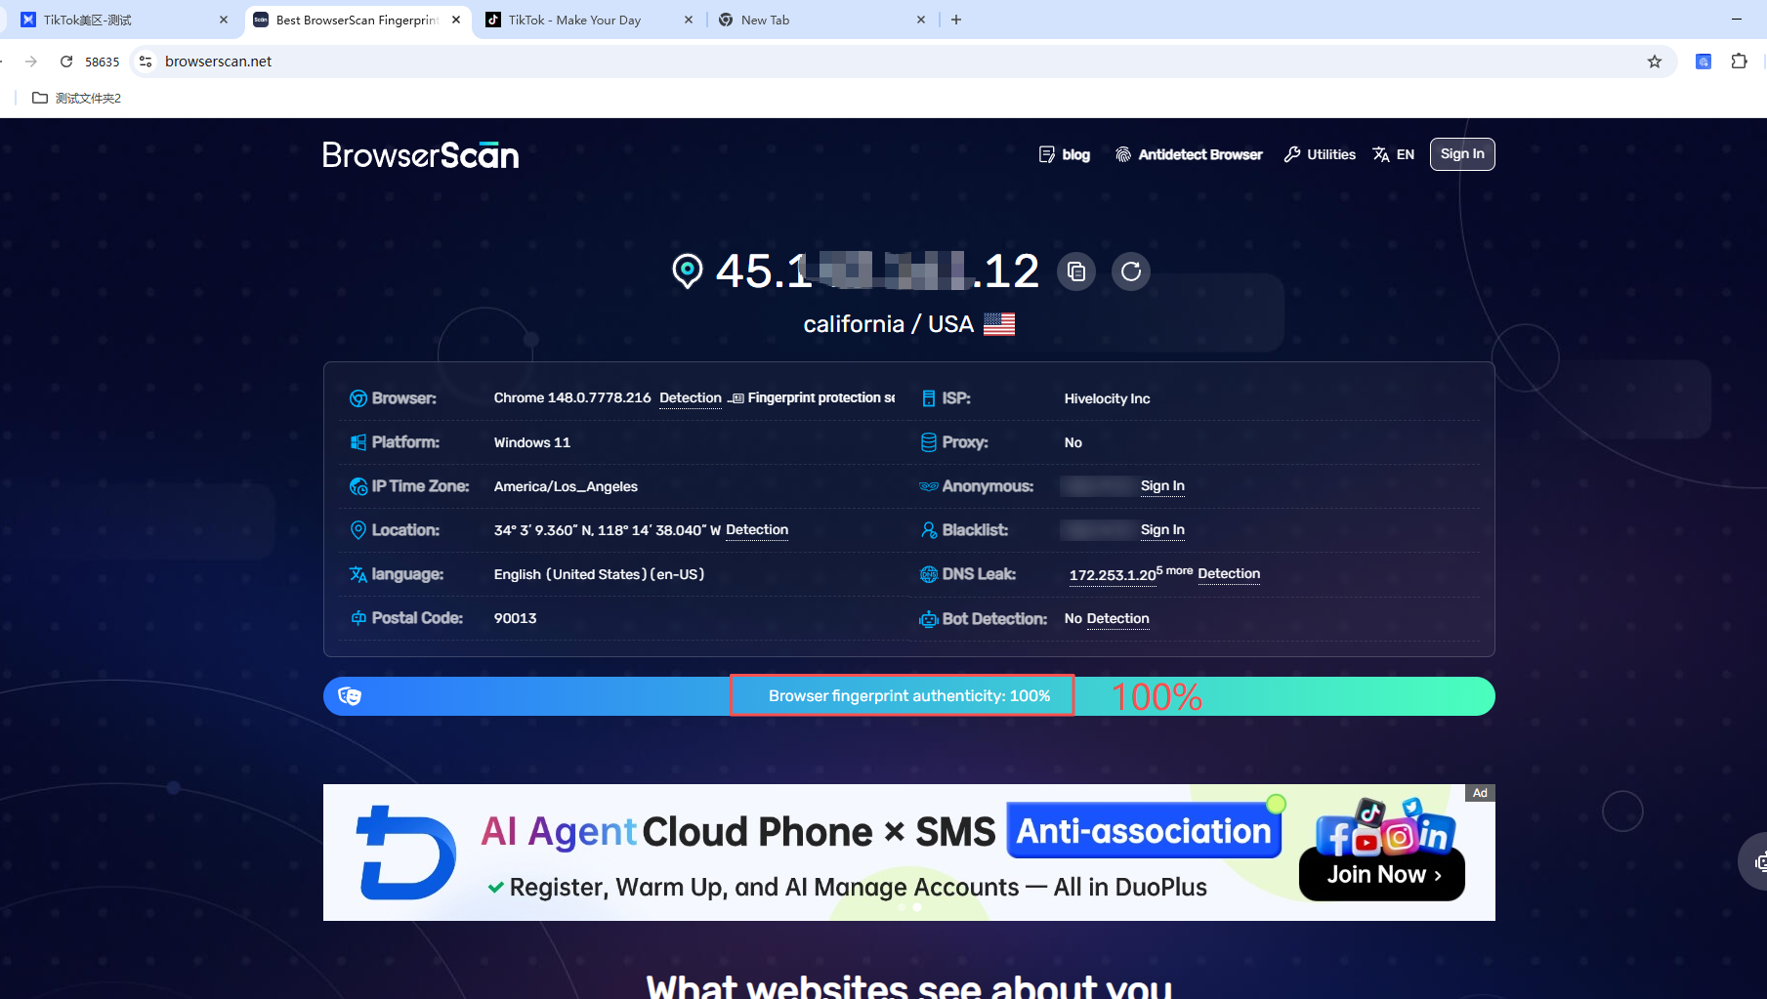Click the Platform row Windows icon

tap(358, 442)
